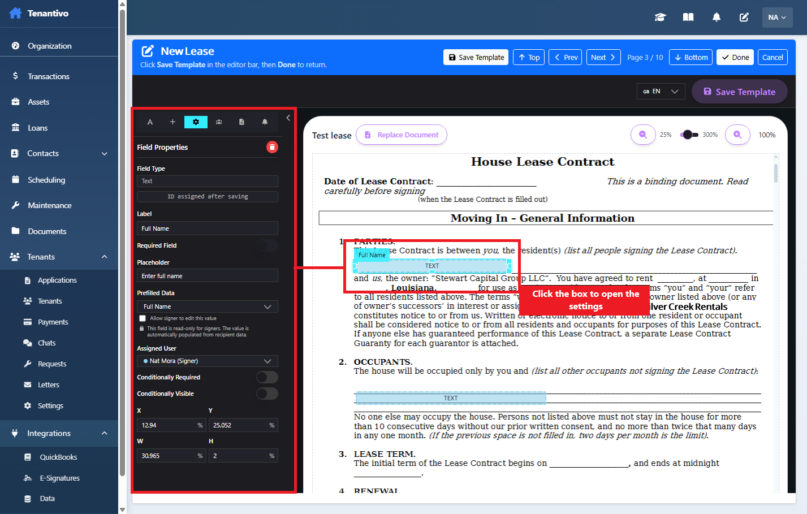Image resolution: width=807 pixels, height=514 pixels.
Task: Select the text tool icon in editor panel
Action: (150, 122)
